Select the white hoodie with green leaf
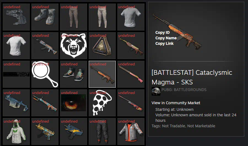The height and width of the screenshot is (146, 248). point(16,131)
